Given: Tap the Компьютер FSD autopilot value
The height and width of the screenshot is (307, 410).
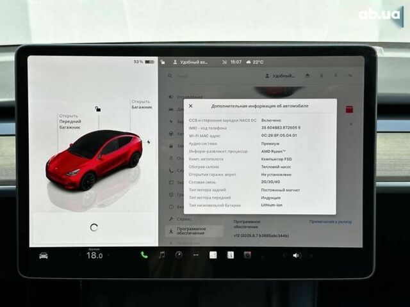Looking at the screenshot, I should [276, 159].
